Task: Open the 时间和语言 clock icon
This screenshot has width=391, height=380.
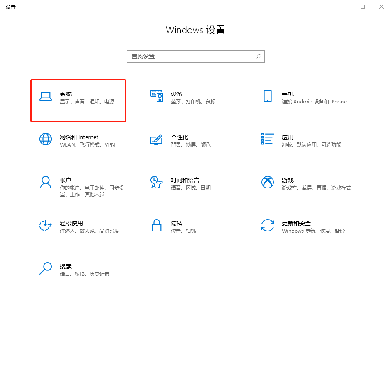Action: (156, 182)
